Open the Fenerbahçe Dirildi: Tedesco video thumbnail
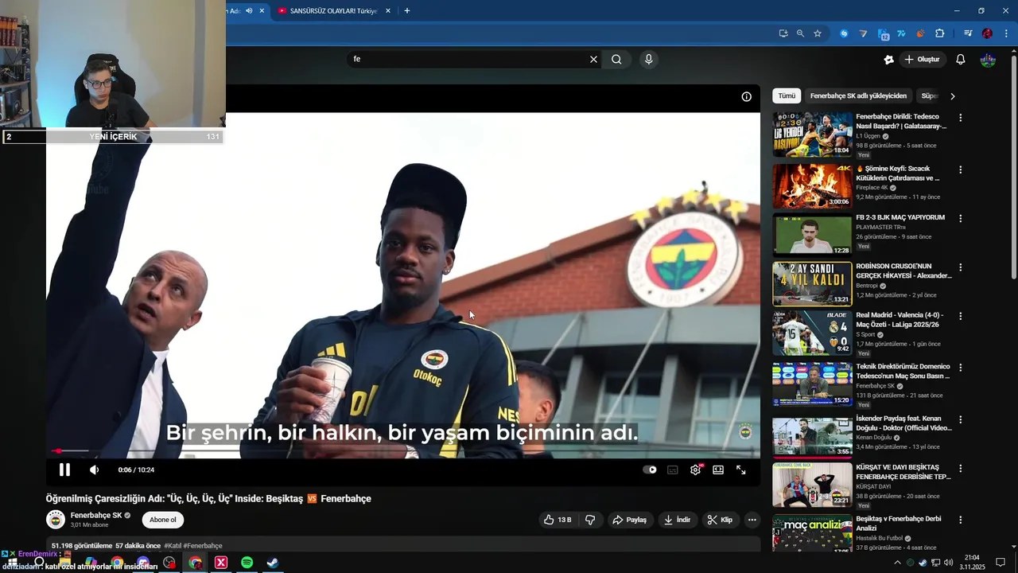The width and height of the screenshot is (1018, 573). [812, 134]
